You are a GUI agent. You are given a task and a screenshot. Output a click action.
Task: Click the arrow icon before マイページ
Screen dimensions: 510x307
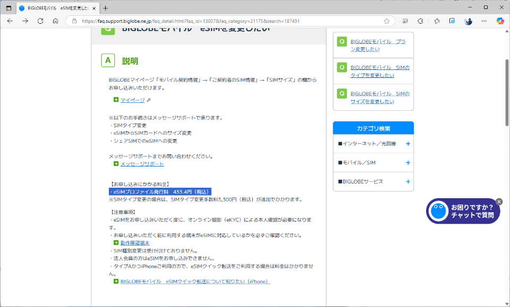pyautogui.click(x=116, y=100)
